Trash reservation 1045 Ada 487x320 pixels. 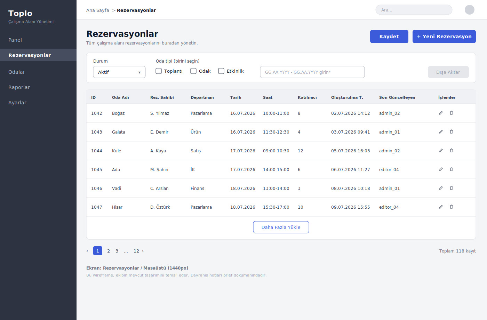tap(451, 169)
